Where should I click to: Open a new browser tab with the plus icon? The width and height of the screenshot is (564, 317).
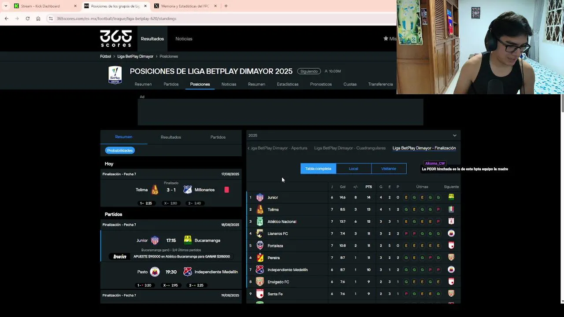(x=226, y=6)
